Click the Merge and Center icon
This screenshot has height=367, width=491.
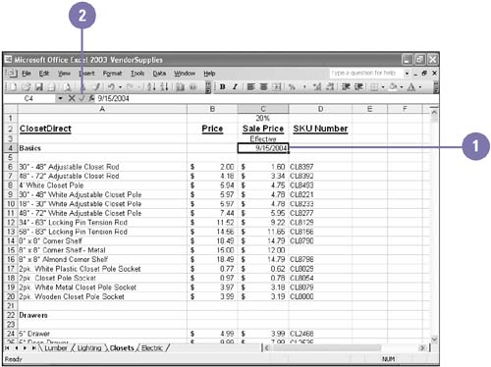277,87
